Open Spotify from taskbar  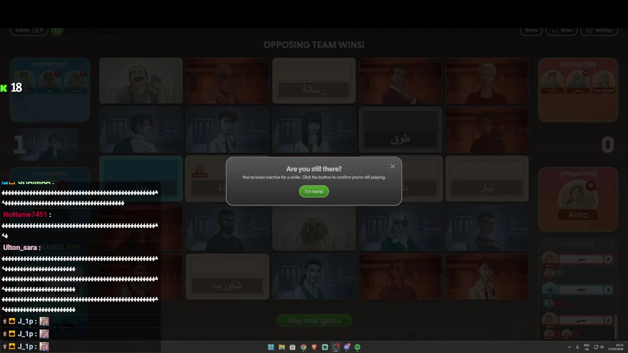tap(357, 347)
